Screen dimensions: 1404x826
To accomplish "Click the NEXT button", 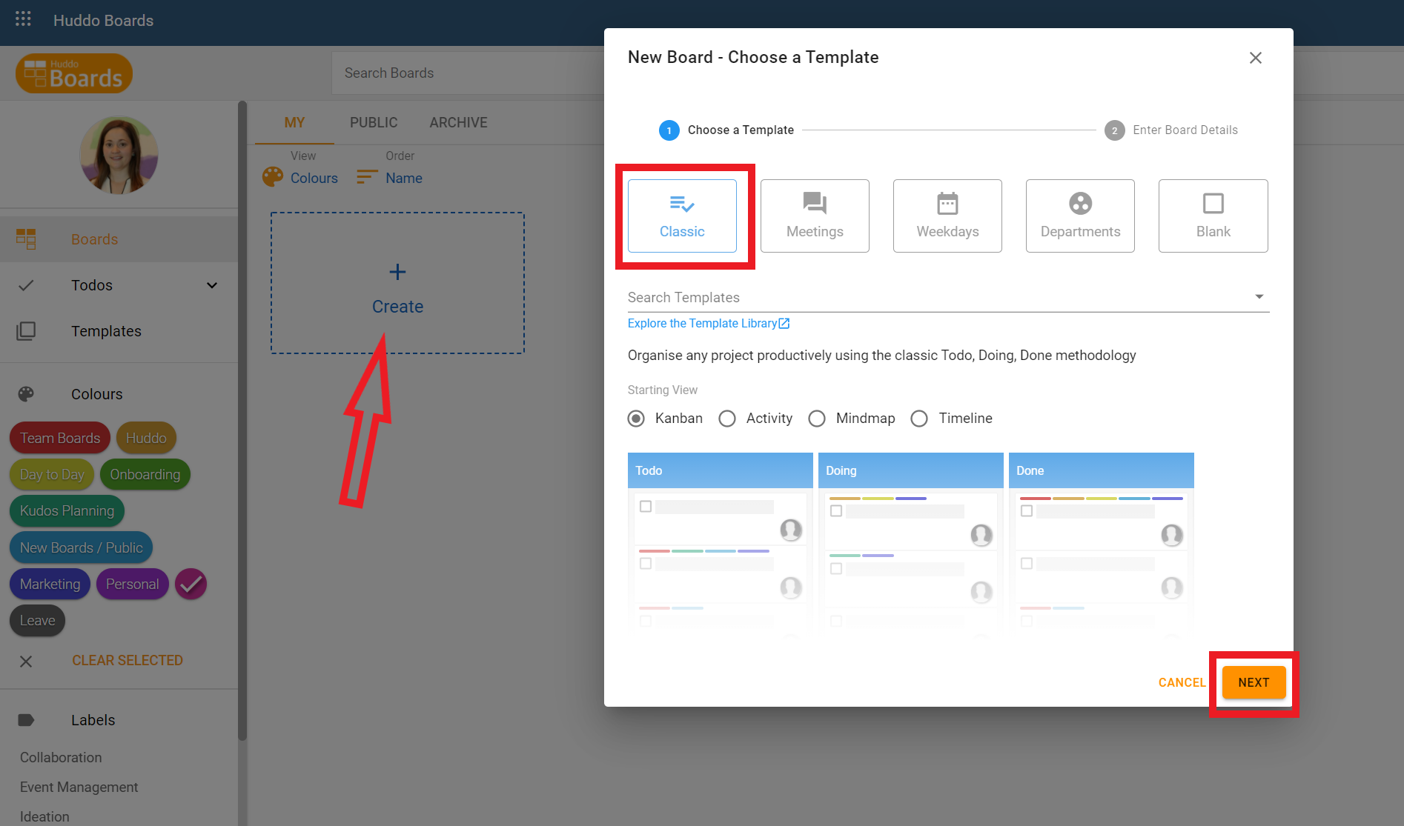I will coord(1254,682).
